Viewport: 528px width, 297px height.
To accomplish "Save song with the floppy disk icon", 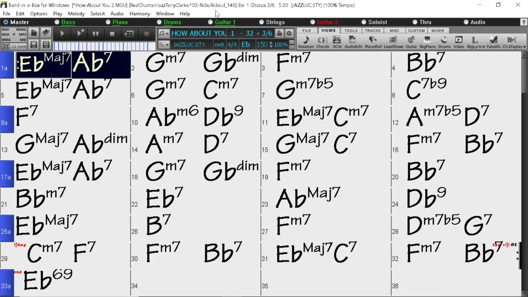I will coord(34,45).
